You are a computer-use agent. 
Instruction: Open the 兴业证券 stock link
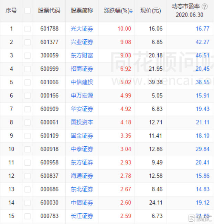point(82,42)
